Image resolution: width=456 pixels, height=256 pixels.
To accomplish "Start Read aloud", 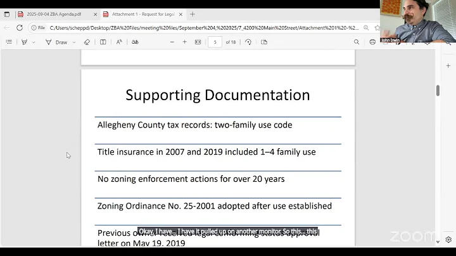I will pyautogui.click(x=119, y=42).
